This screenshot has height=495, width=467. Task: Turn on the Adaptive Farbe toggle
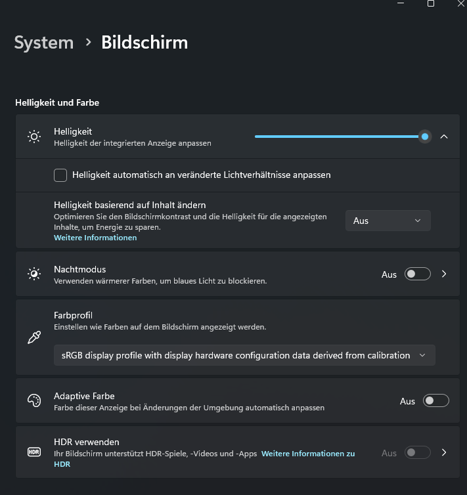coord(436,401)
